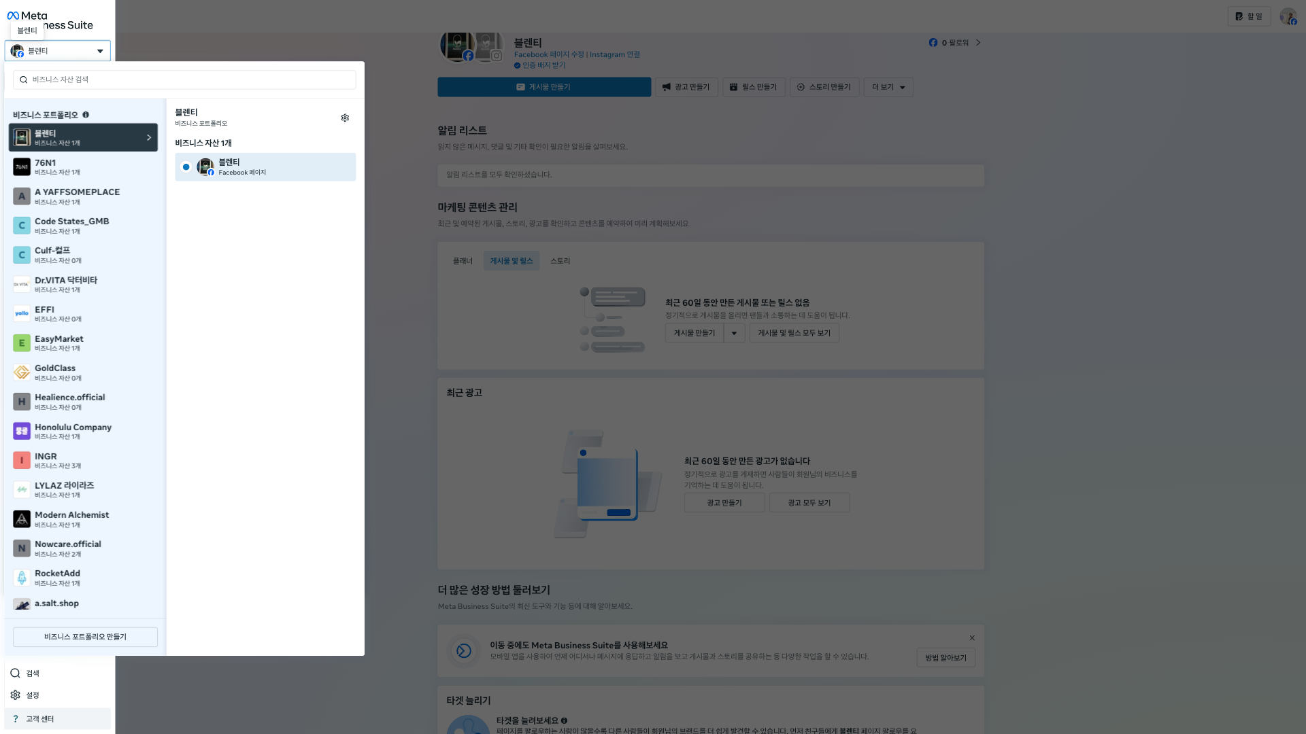Select the 블렌티 Facebook 페이지 radio button
This screenshot has width=1306, height=734.
[186, 167]
